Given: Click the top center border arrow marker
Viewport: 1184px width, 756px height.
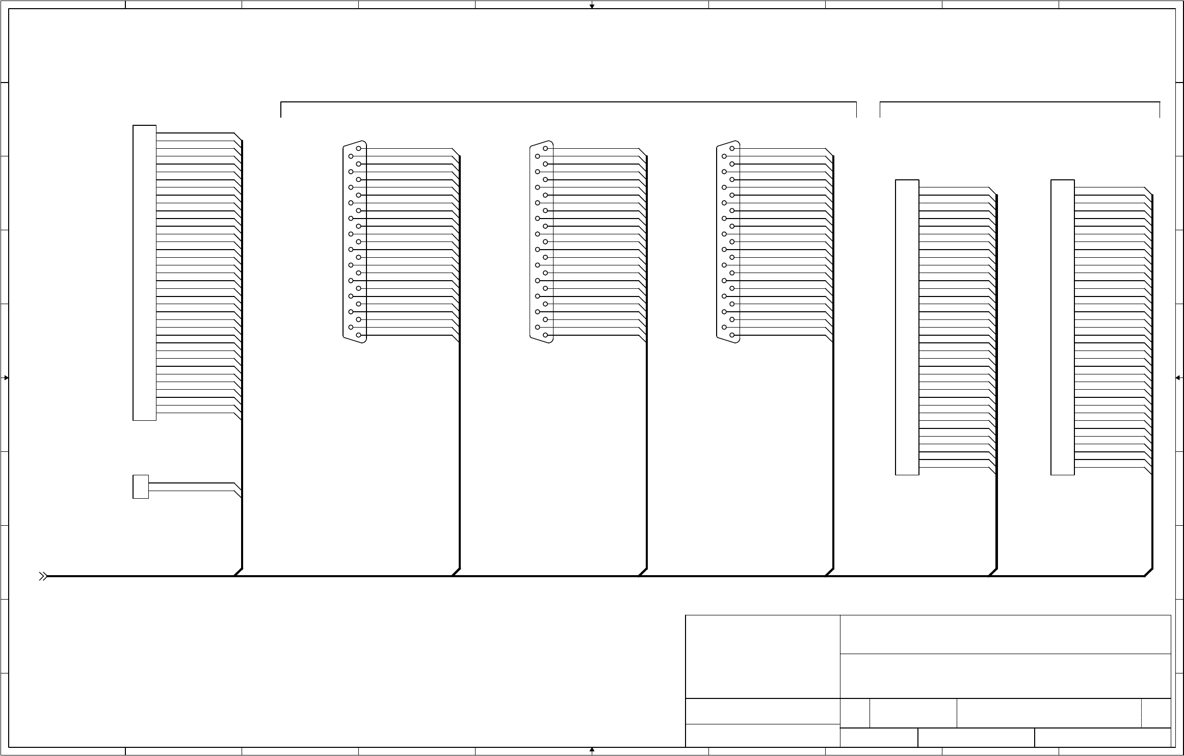Looking at the screenshot, I should coord(592,6).
